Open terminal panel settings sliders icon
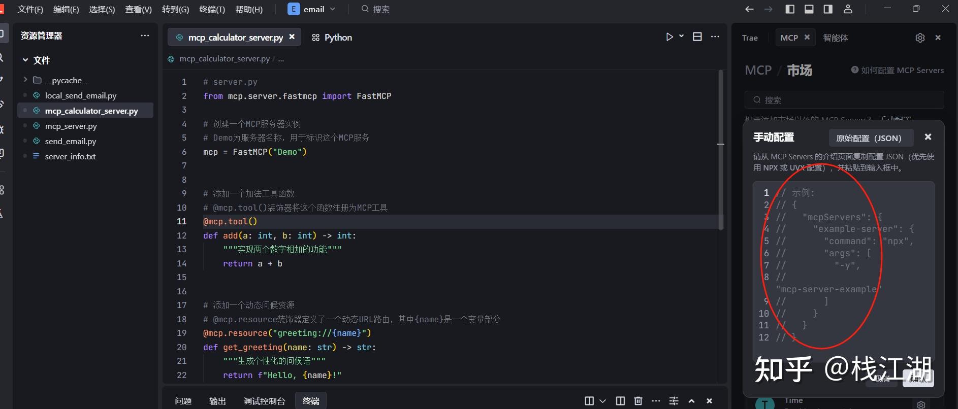This screenshot has height=409, width=958. click(x=674, y=401)
